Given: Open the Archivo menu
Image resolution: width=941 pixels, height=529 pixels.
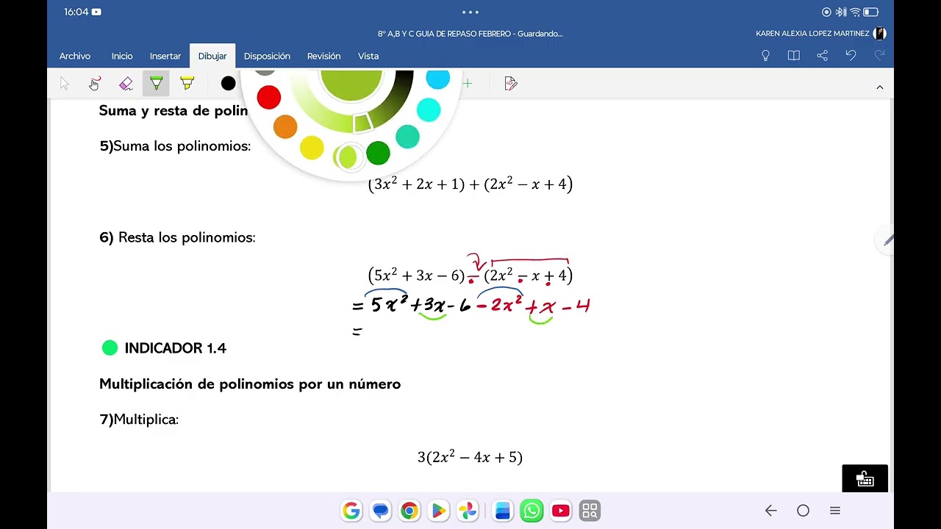Looking at the screenshot, I should click(75, 56).
